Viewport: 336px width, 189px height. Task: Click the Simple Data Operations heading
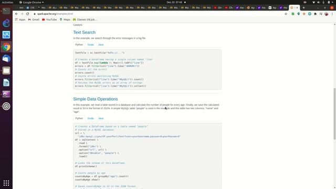pos(96,99)
